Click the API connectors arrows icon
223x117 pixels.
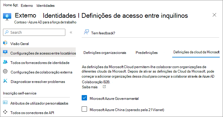(5, 112)
